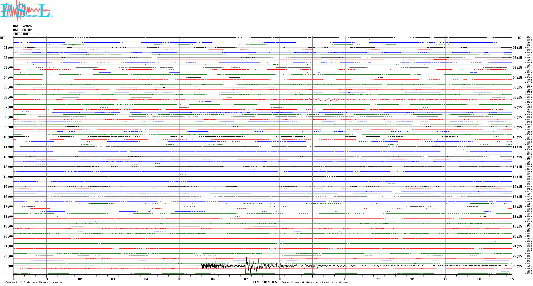533x286 pixels.
Task: Click the DSF HHN HP station label
Action: coord(25,30)
